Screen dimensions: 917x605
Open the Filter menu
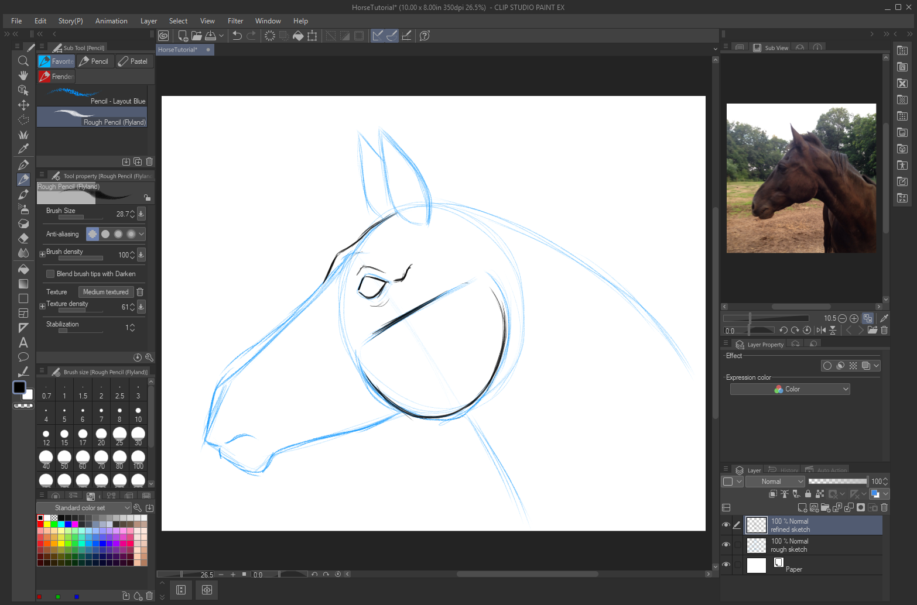[x=235, y=21]
